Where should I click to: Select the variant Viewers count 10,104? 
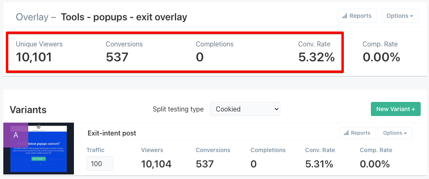point(156,164)
